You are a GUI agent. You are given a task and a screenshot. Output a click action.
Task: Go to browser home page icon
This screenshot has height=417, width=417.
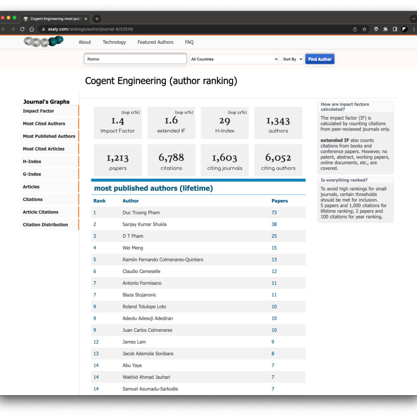(x=32, y=29)
